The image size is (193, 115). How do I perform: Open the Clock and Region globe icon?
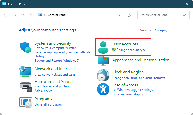tap(103, 75)
